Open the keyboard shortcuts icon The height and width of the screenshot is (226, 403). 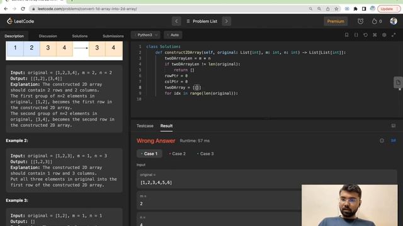[375, 35]
